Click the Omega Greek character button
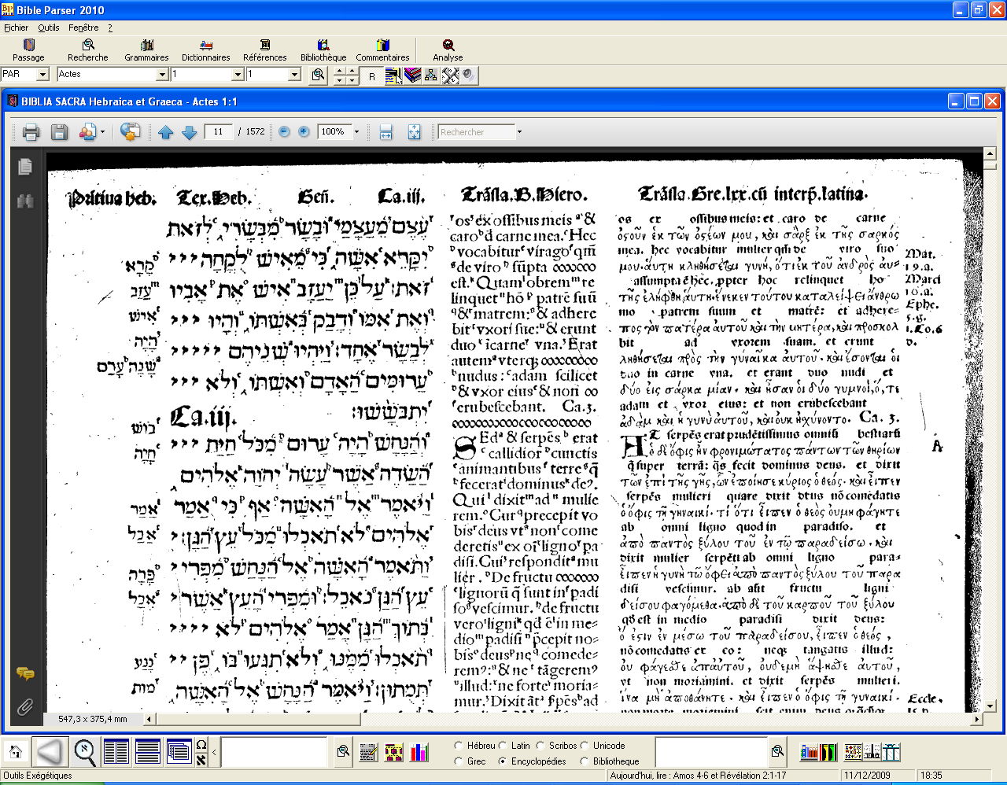Screen dimensions: 1007x785 pos(201,745)
